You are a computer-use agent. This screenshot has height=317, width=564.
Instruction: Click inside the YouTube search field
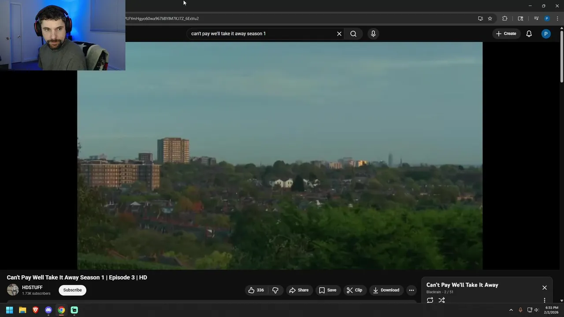[x=262, y=33]
